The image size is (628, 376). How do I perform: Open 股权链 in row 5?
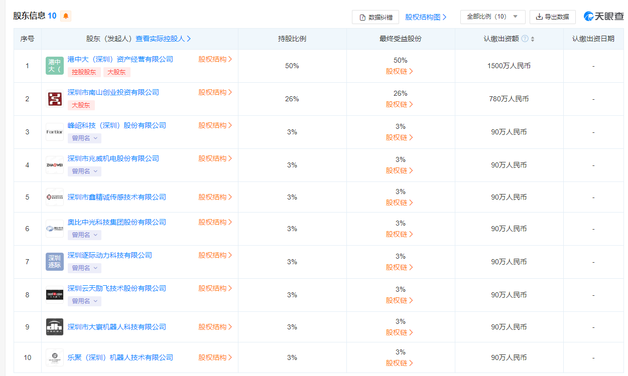(400, 203)
